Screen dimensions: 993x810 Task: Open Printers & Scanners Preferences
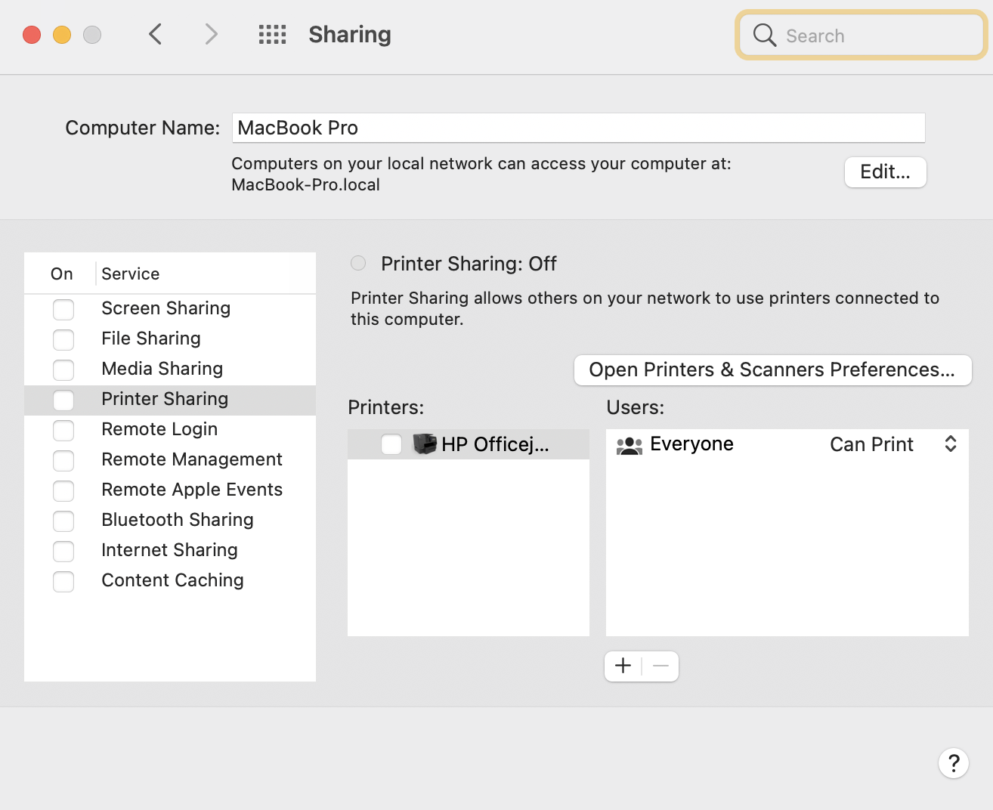coord(772,369)
